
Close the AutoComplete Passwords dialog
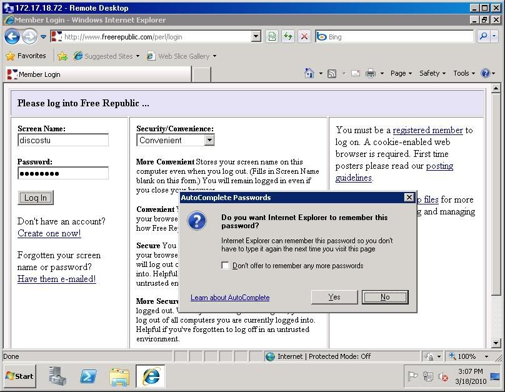point(409,197)
